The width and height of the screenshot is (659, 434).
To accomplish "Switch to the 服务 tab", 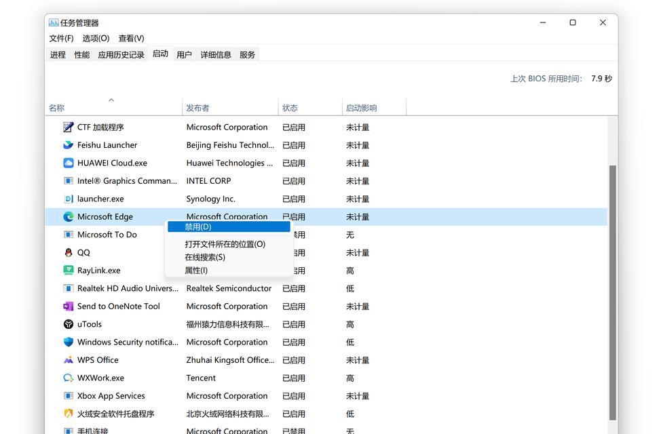I will pyautogui.click(x=247, y=55).
